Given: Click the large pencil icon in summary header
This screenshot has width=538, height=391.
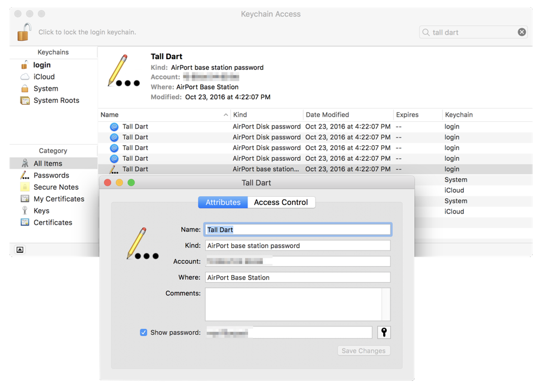Looking at the screenshot, I should (x=124, y=70).
